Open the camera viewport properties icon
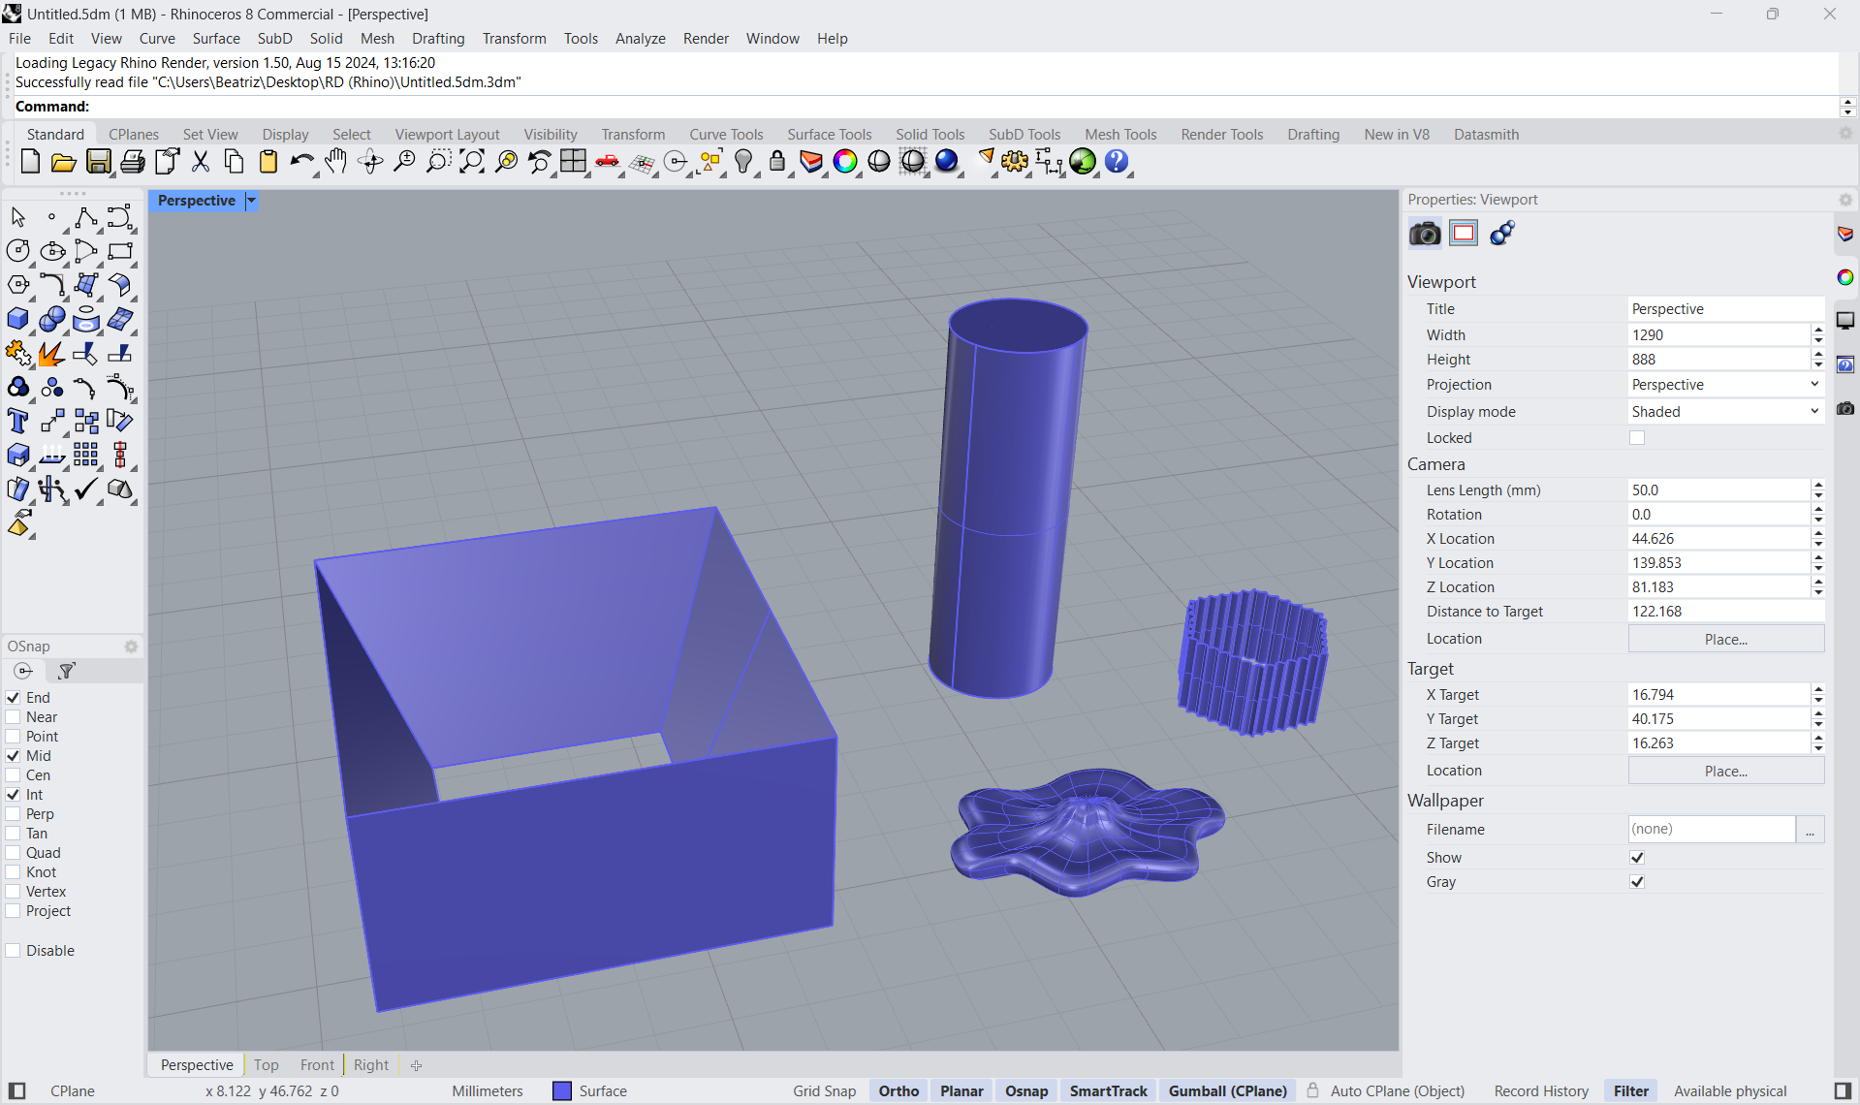1860x1105 pixels. [1424, 234]
